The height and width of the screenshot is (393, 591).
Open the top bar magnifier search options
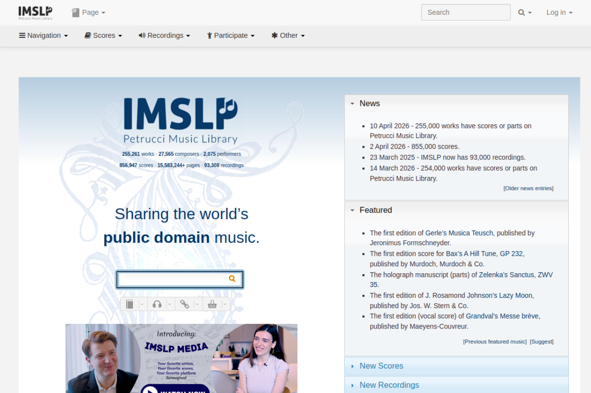coord(525,12)
